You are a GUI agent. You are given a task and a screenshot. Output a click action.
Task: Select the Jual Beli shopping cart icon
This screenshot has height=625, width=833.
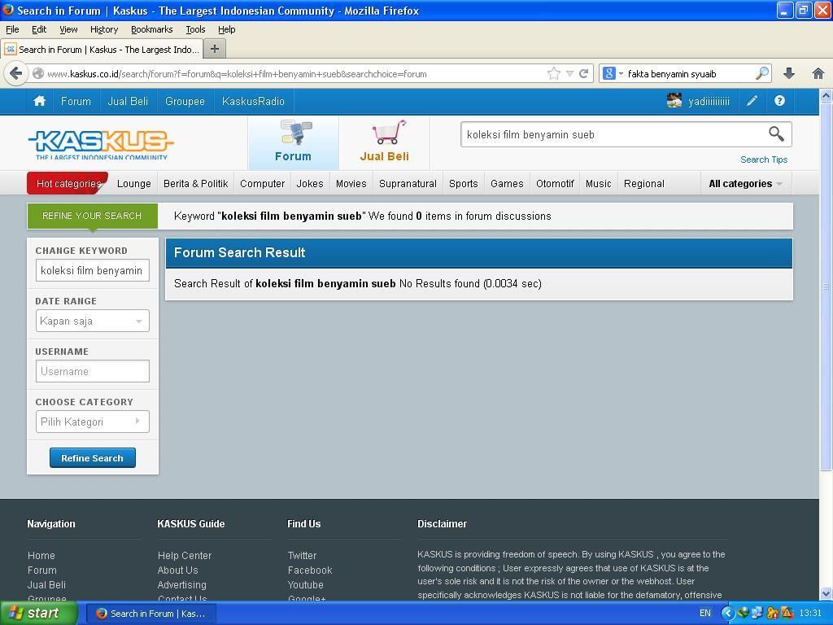pos(389,133)
